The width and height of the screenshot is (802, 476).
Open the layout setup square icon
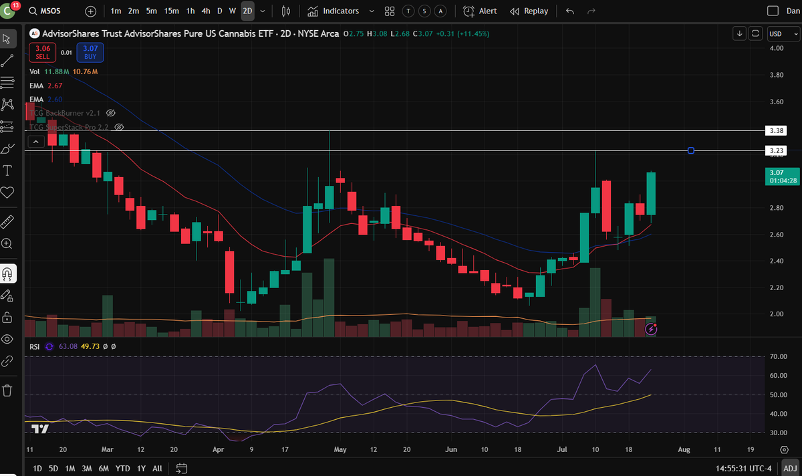(773, 11)
